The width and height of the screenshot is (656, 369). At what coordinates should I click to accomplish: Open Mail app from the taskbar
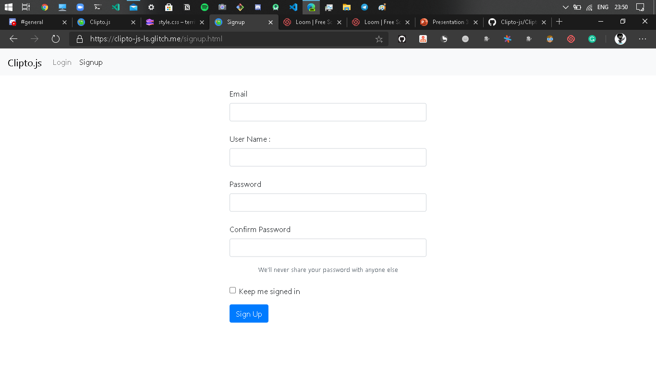(x=134, y=7)
